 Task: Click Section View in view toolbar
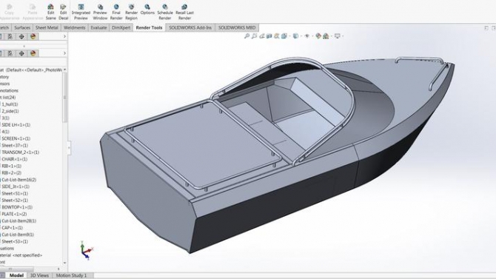(x=269, y=36)
